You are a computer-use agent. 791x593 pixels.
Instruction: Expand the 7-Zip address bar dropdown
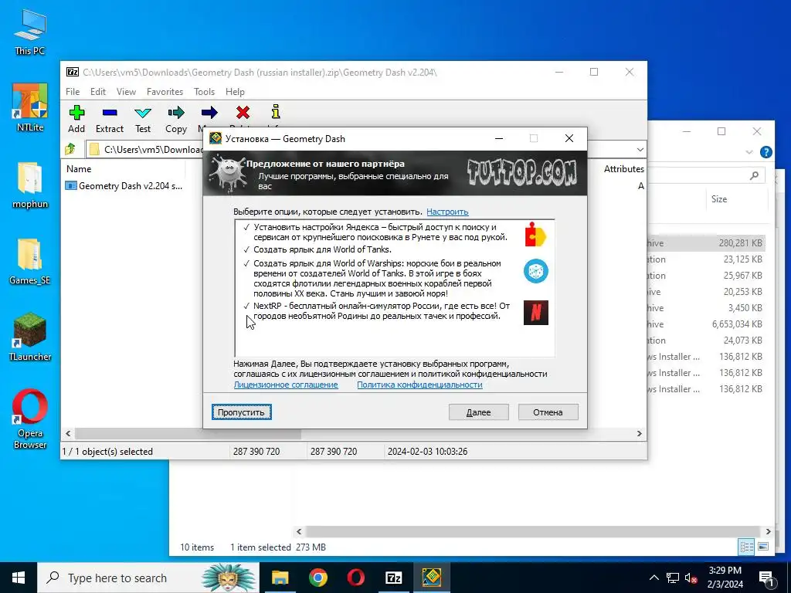click(640, 149)
